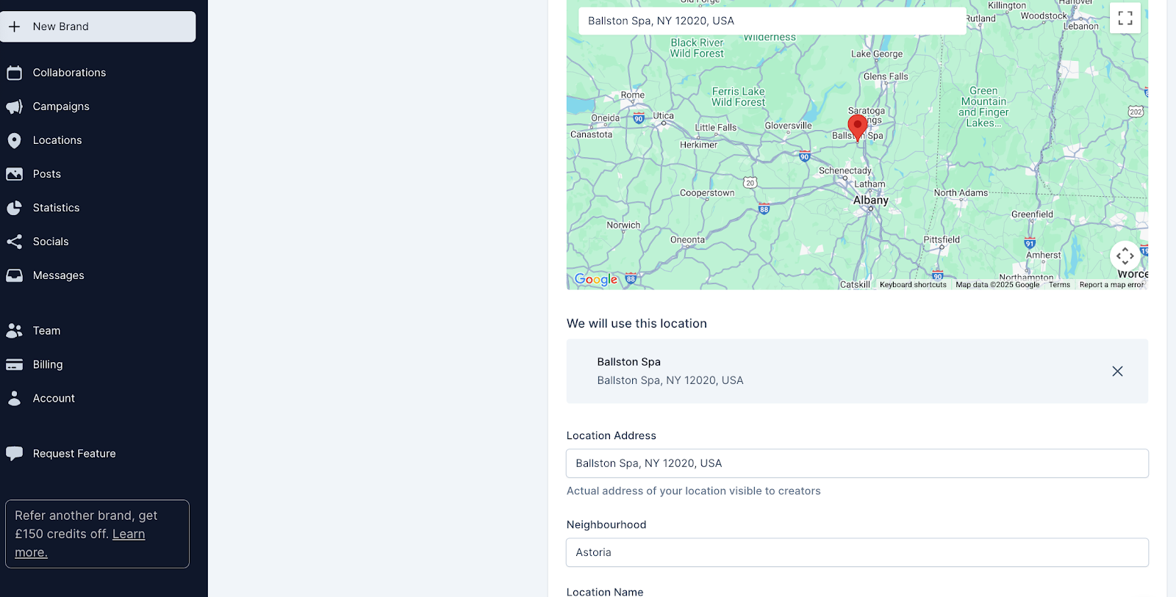
Task: Click the Neighbourhood field containing Astoria
Action: coord(857,552)
